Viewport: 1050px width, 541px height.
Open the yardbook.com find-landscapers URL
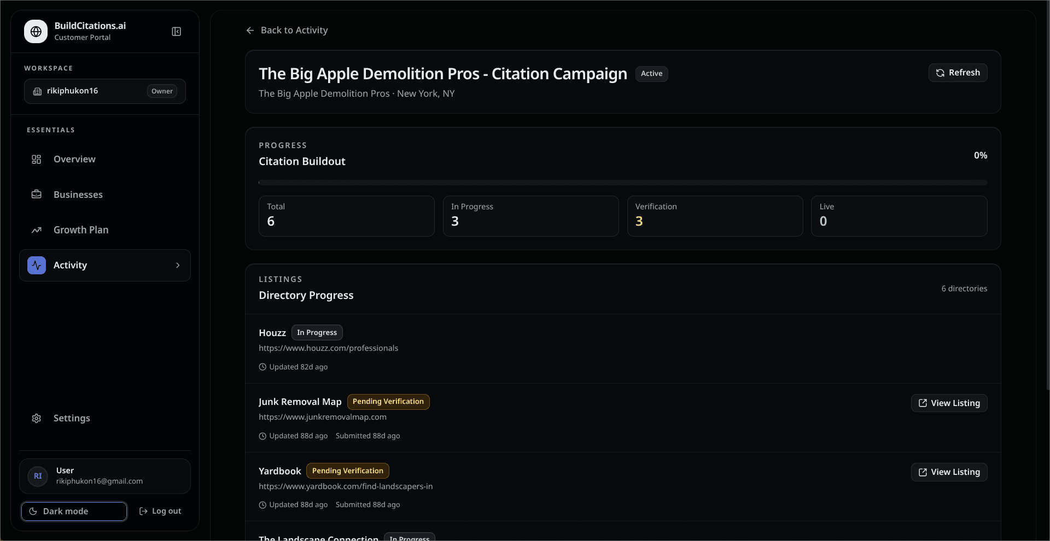pos(346,486)
